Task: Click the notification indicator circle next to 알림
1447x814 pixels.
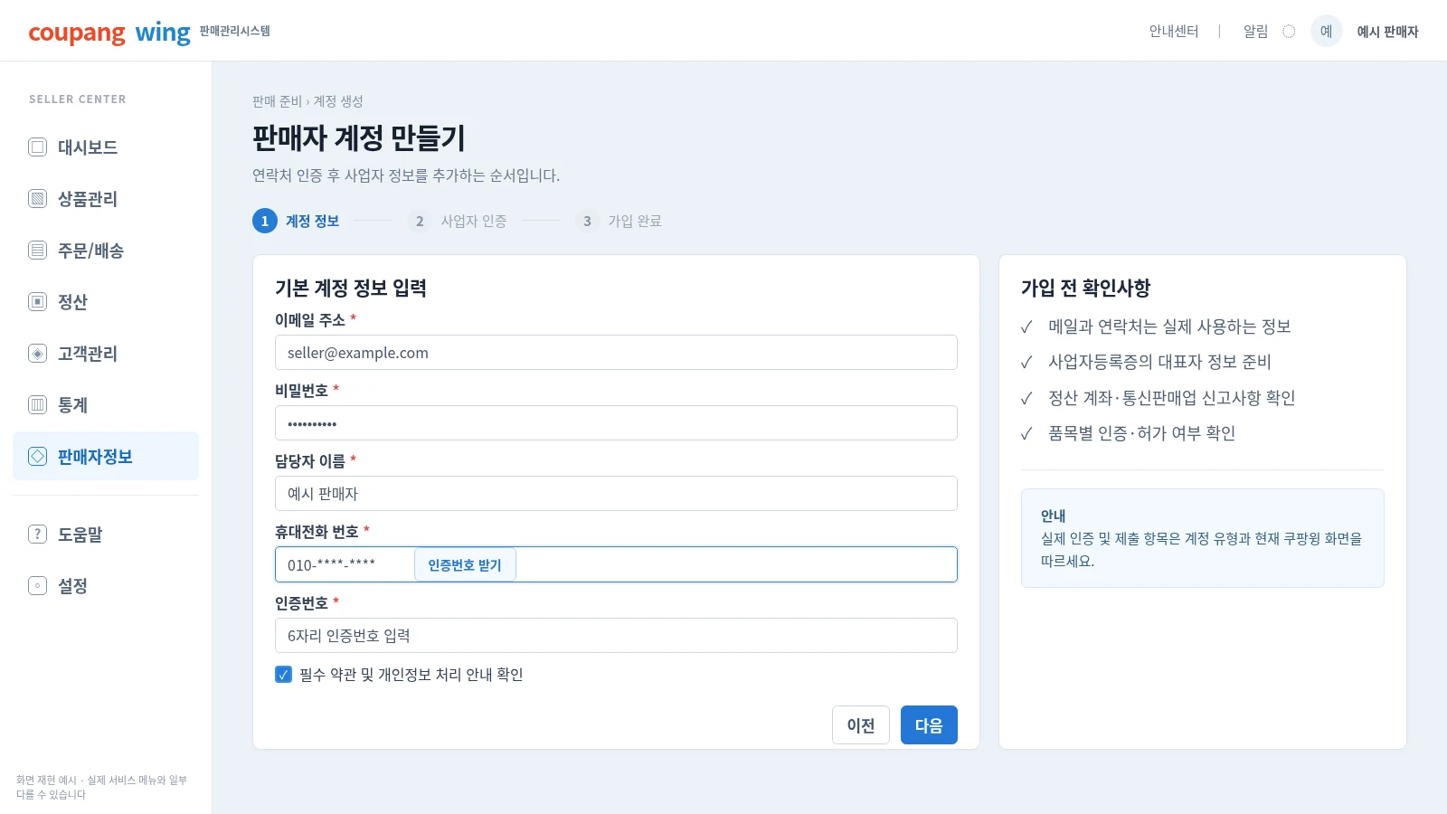Action: click(x=1289, y=32)
